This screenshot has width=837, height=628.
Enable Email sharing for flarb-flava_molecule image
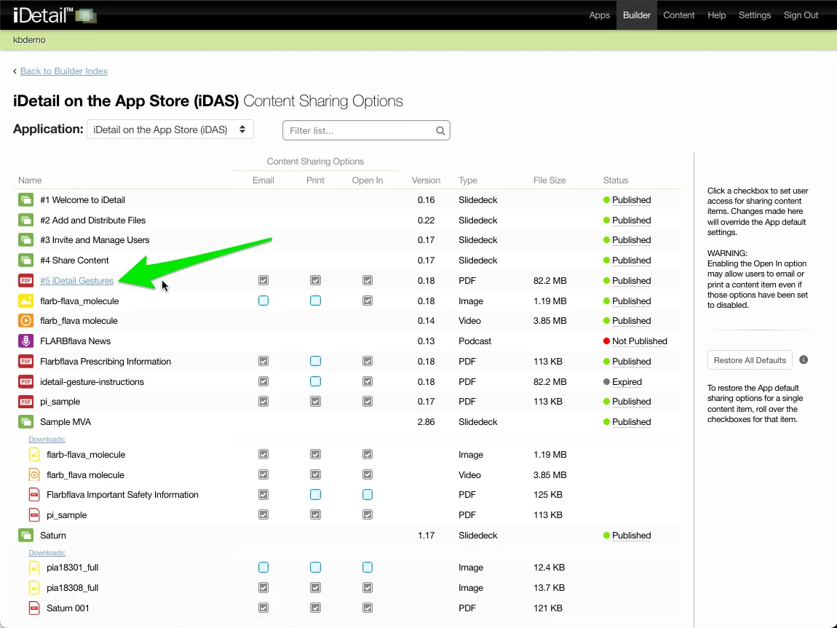pyautogui.click(x=263, y=301)
